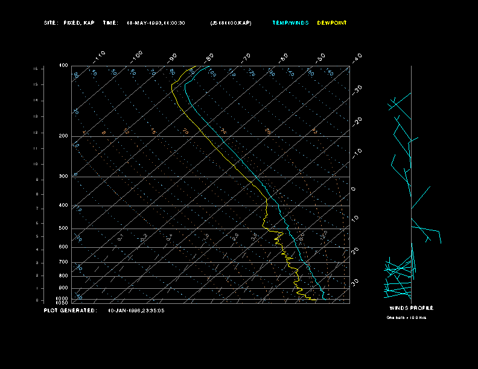Screen dimensions: 478x369
Task: Select the file name '(J5181100.KAP)'
Action: (231, 23)
